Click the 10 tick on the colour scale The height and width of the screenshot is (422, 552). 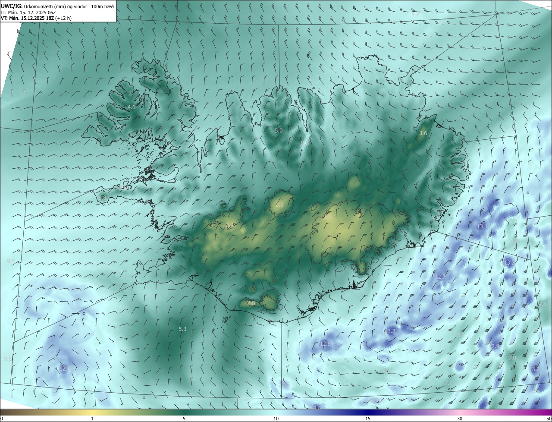pos(276,419)
